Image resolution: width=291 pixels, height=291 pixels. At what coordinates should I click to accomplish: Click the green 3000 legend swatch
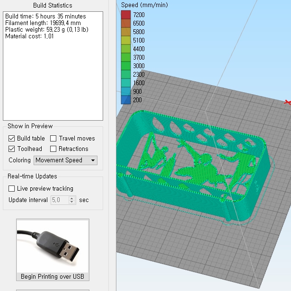click(x=126, y=66)
